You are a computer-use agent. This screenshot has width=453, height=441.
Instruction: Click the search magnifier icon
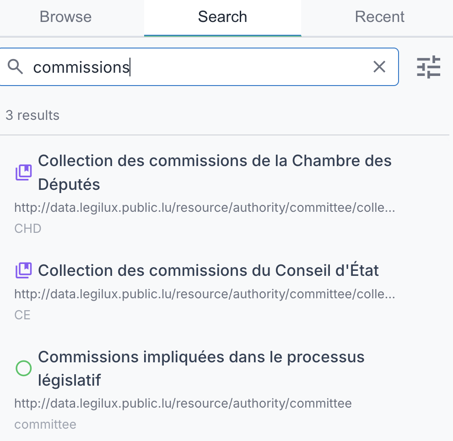coord(16,67)
